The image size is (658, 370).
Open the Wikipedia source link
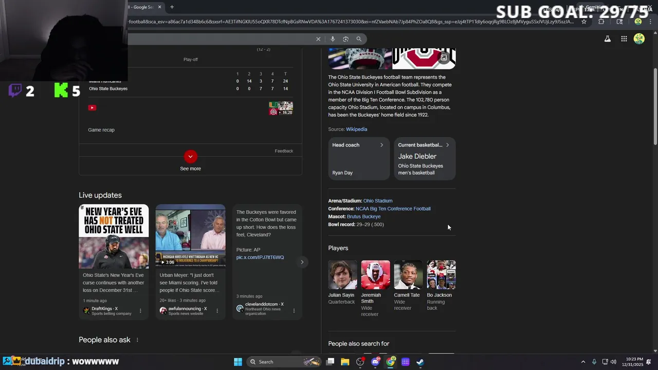pyautogui.click(x=356, y=129)
